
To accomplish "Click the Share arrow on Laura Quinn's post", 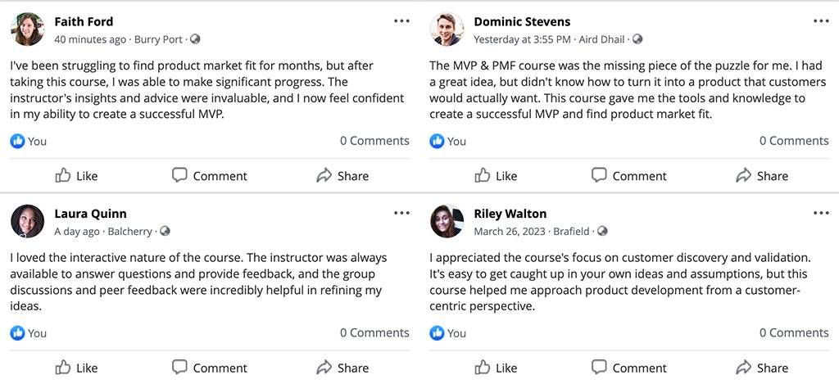I will [324, 368].
